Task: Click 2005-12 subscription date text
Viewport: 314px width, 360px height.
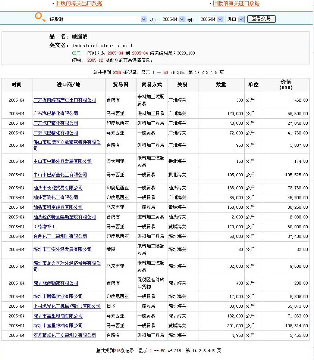Action: coord(95,60)
